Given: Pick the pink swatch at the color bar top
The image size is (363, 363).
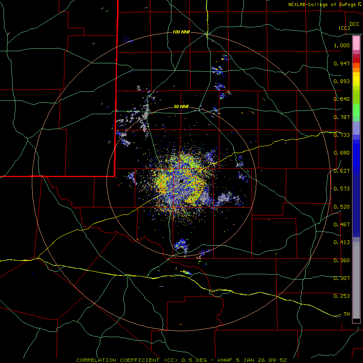Looking at the screenshot, I should [356, 43].
